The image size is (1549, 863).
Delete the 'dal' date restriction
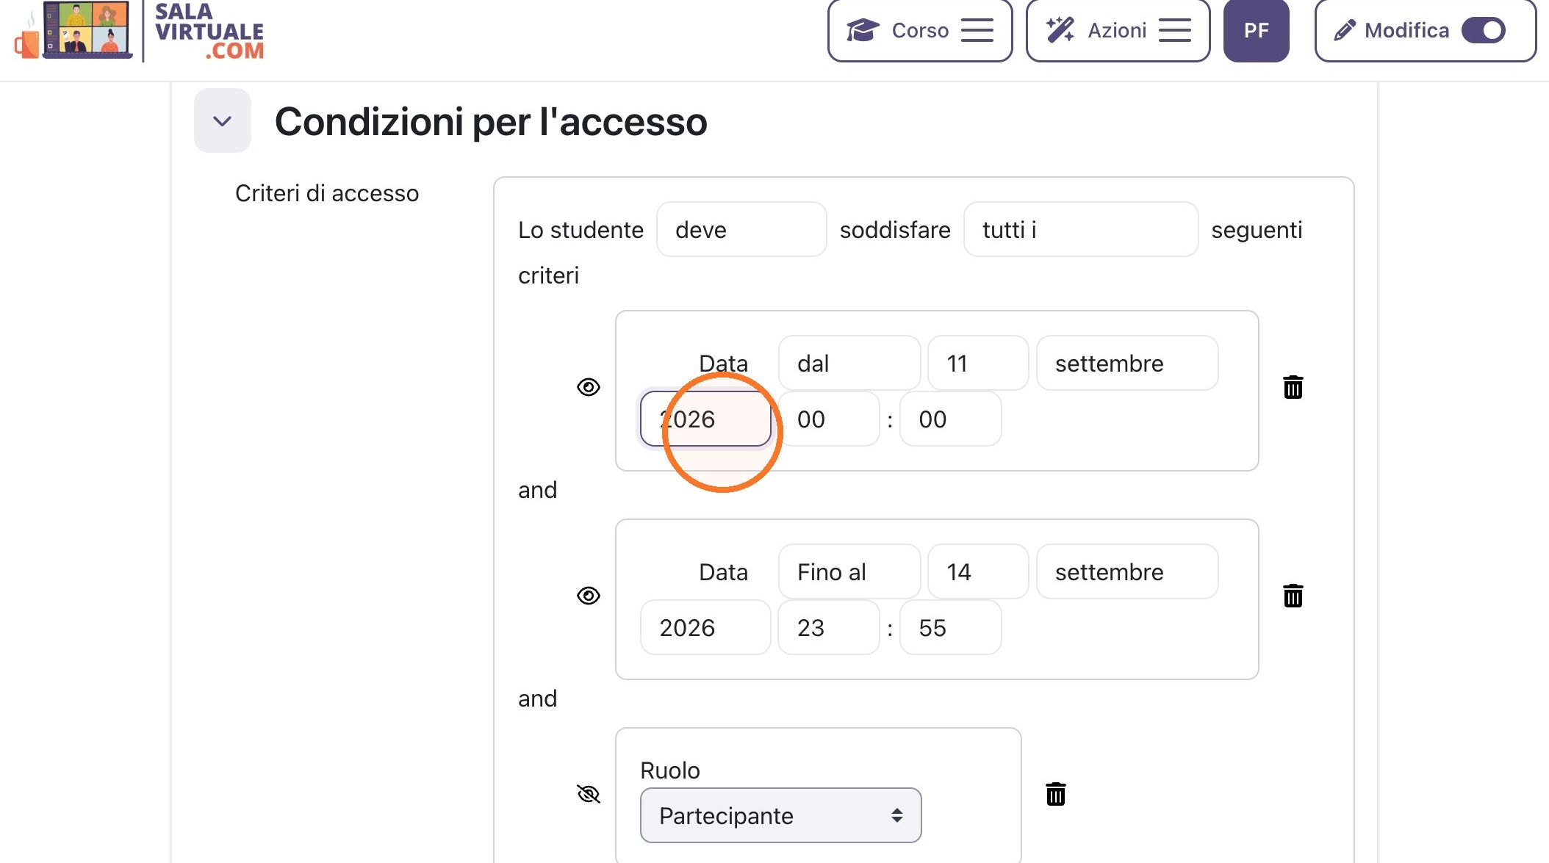click(1293, 387)
